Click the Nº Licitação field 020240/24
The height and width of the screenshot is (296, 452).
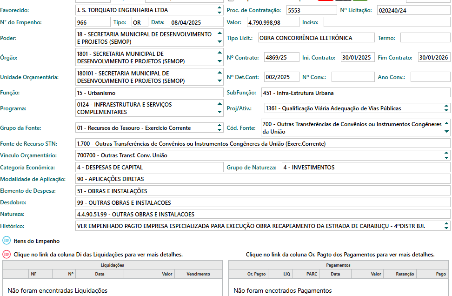point(414,10)
